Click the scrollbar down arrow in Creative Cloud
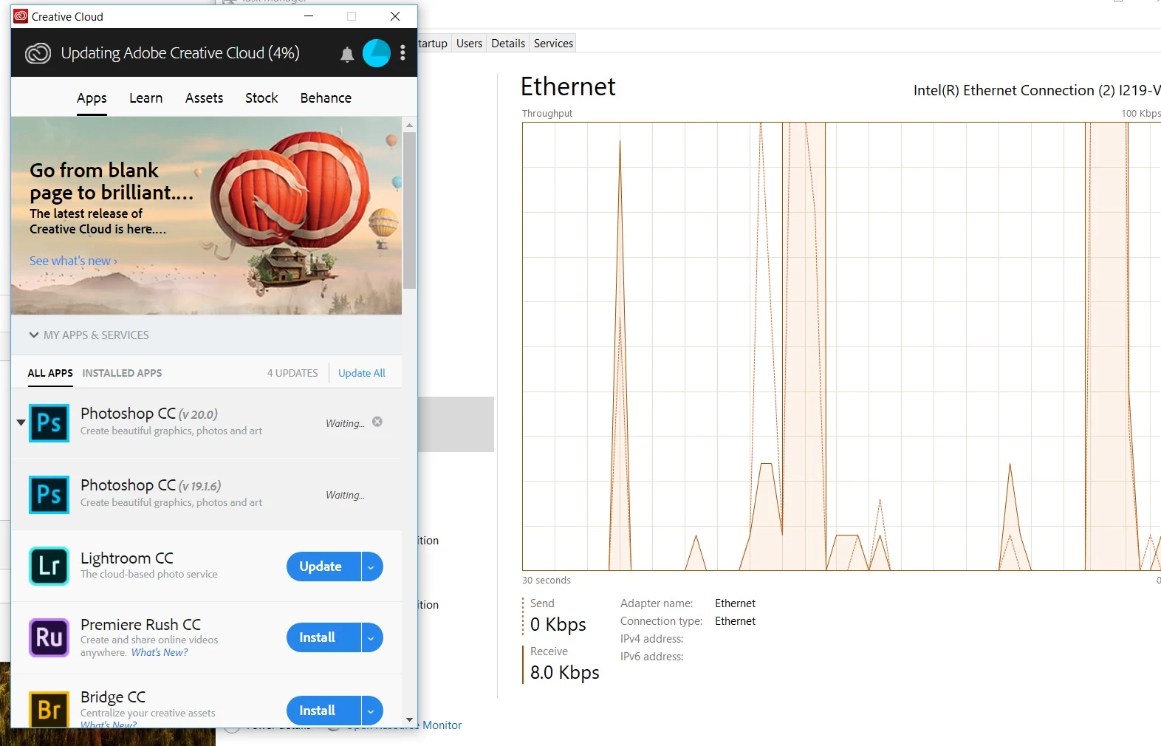Image resolution: width=1161 pixels, height=746 pixels. [409, 719]
